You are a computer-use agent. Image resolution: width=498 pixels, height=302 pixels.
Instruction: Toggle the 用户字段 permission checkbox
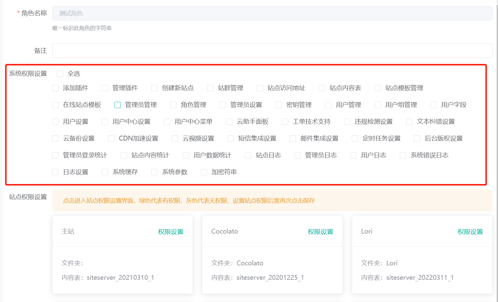(434, 105)
